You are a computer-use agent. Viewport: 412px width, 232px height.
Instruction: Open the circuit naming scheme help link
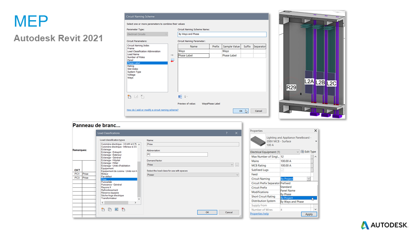tap(152, 110)
